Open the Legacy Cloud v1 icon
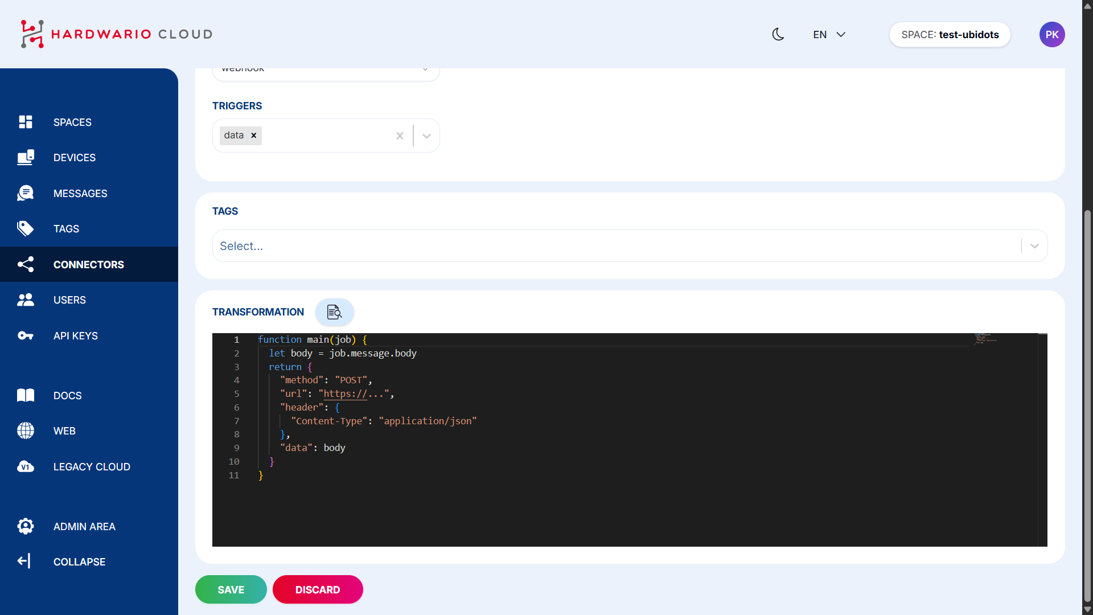1093x615 pixels. 26,466
